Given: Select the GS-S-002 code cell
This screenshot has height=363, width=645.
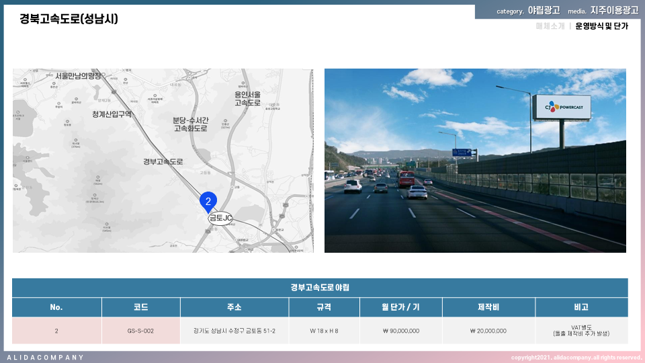Looking at the screenshot, I should point(140,331).
